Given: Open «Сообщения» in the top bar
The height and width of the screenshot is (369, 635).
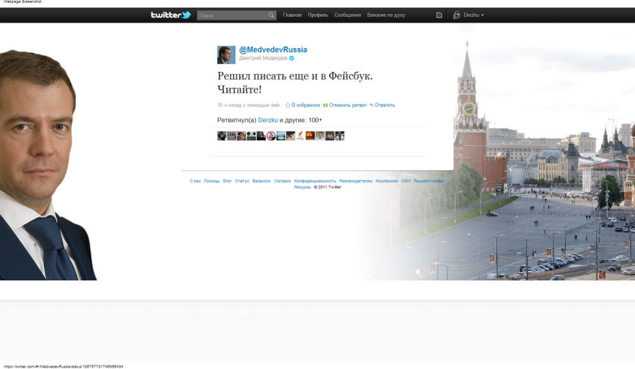Looking at the screenshot, I should coord(348,15).
